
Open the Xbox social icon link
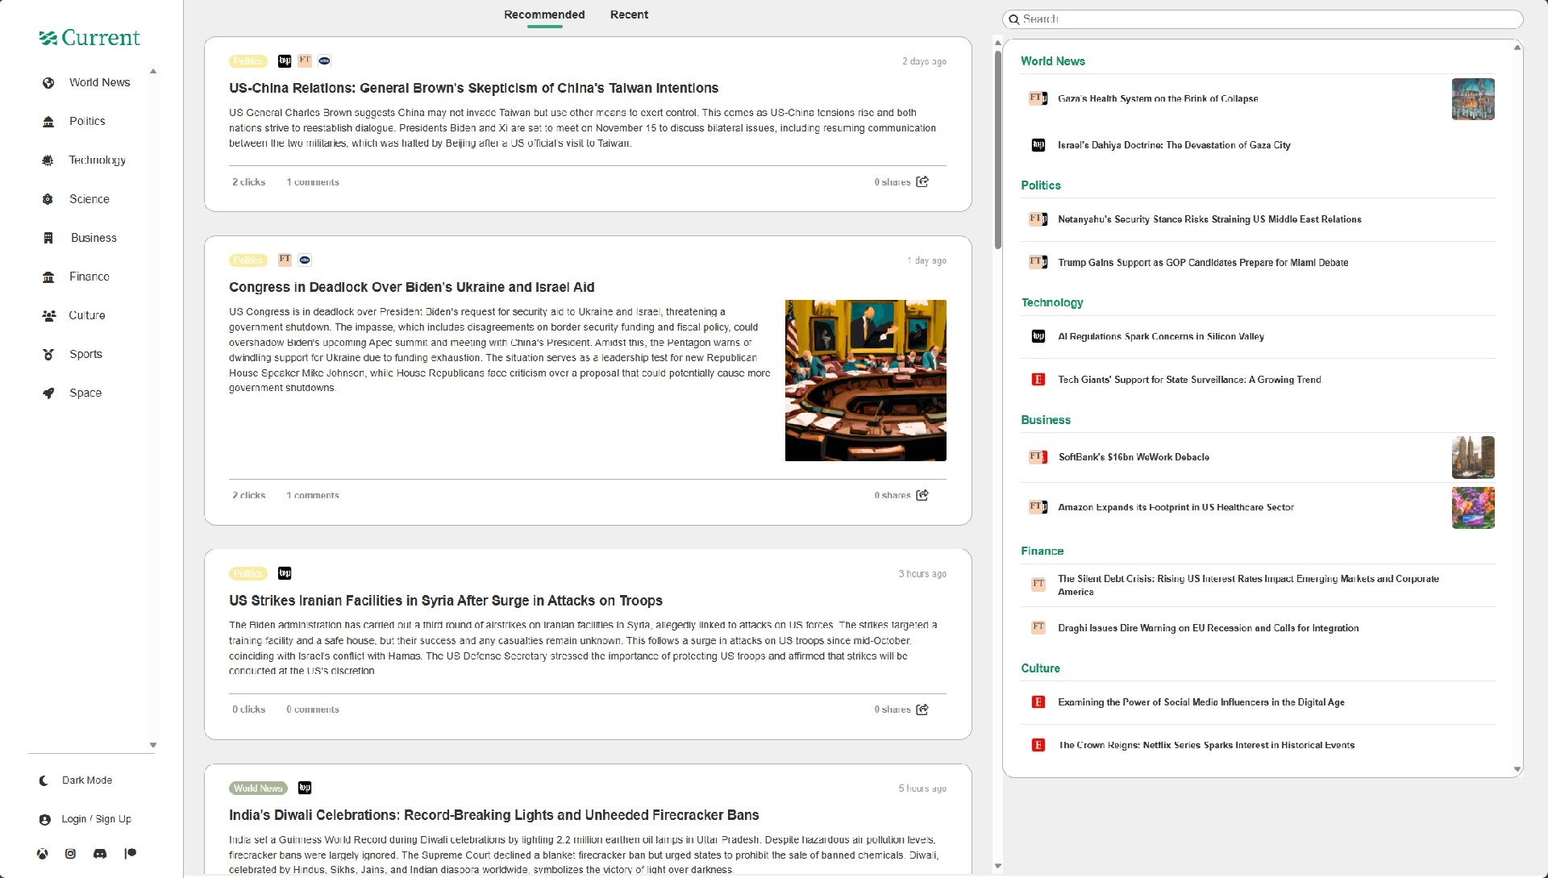[42, 854]
